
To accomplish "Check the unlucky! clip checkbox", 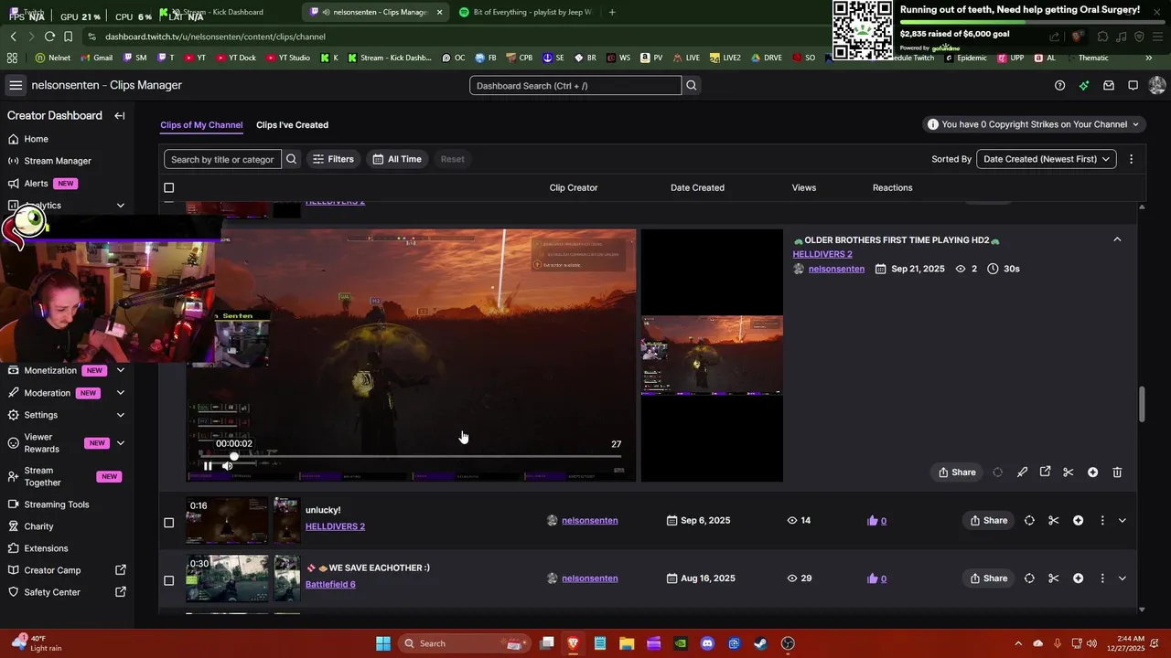I will pyautogui.click(x=168, y=523).
